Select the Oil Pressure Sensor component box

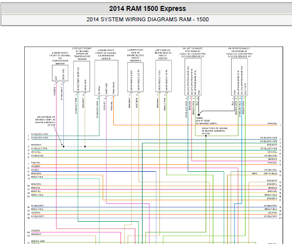pyautogui.click(x=106, y=78)
